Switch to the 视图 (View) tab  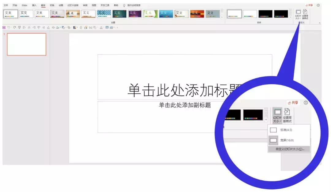(93, 5)
